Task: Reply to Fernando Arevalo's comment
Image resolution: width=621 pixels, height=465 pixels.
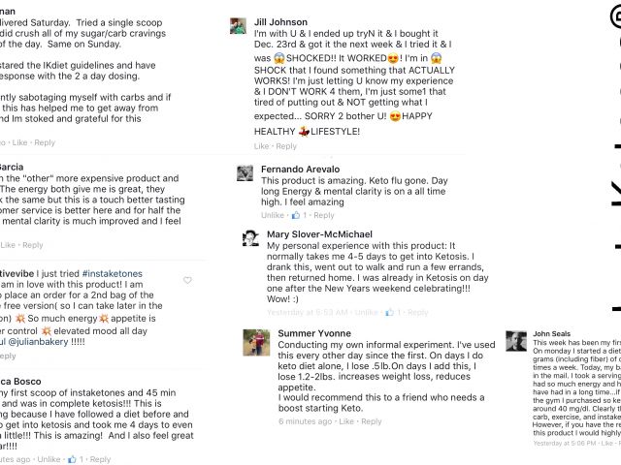Action: (323, 215)
